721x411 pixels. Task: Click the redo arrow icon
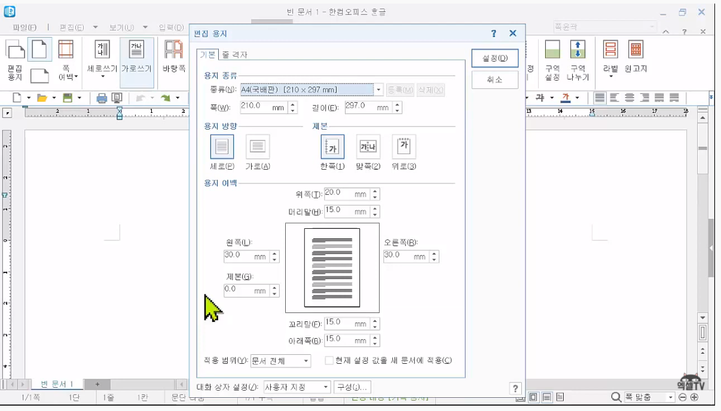point(165,97)
